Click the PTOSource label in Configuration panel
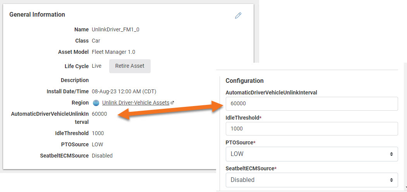Image resolution: width=407 pixels, height=192 pixels. [239, 143]
